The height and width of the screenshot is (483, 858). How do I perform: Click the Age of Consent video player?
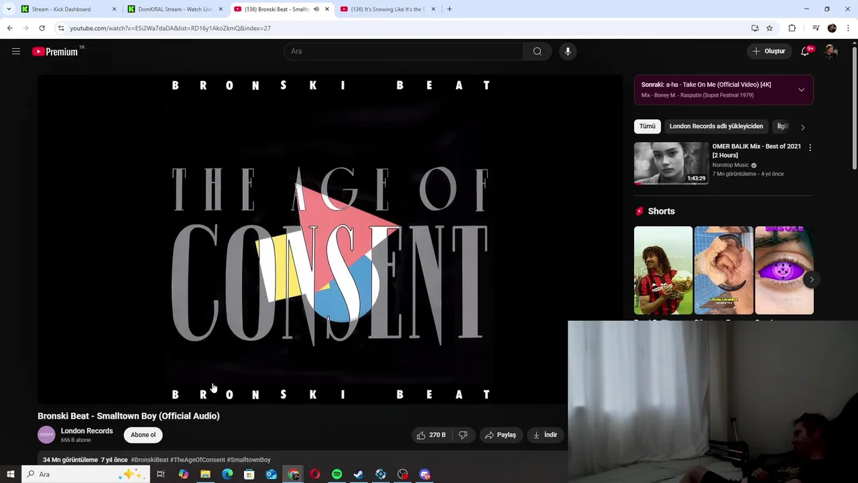point(330,239)
